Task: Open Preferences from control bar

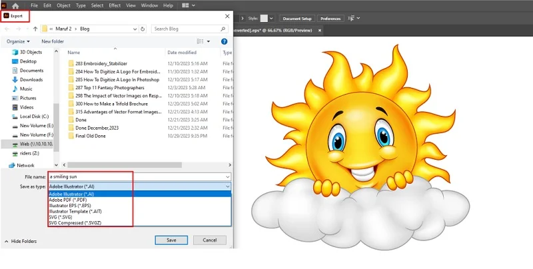Action: click(x=330, y=19)
